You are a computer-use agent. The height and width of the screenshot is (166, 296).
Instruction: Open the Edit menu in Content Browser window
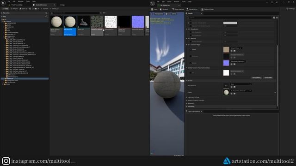pos(14,1)
